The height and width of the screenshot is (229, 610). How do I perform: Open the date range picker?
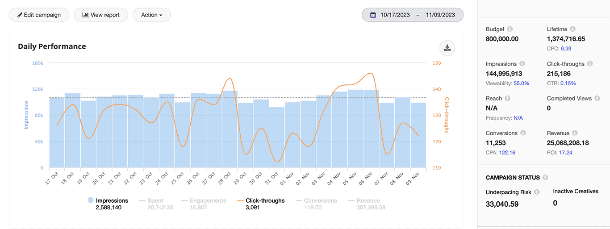tap(413, 15)
